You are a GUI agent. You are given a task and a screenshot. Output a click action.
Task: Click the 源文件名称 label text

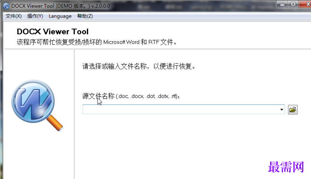point(131,96)
